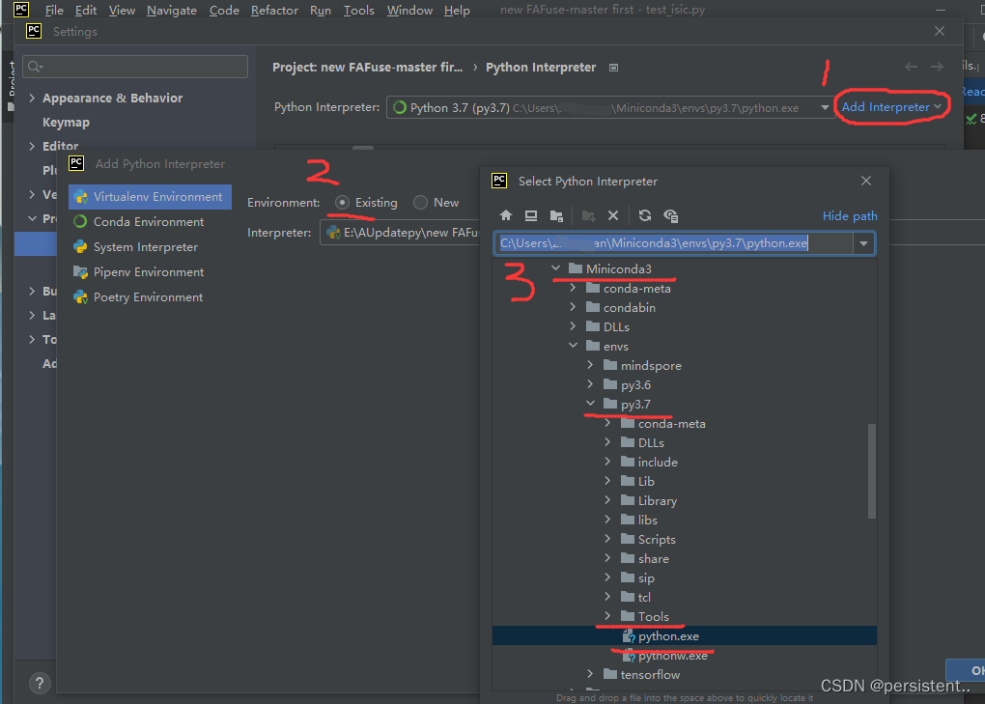Select the share folder

(x=654, y=559)
